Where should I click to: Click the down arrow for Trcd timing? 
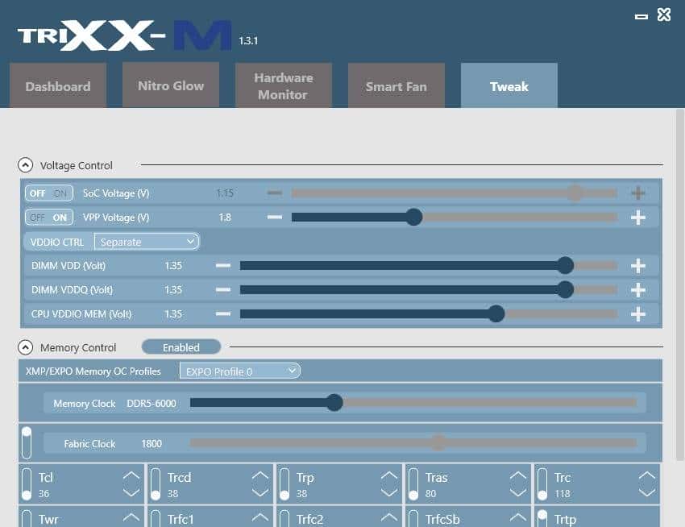pos(259,492)
